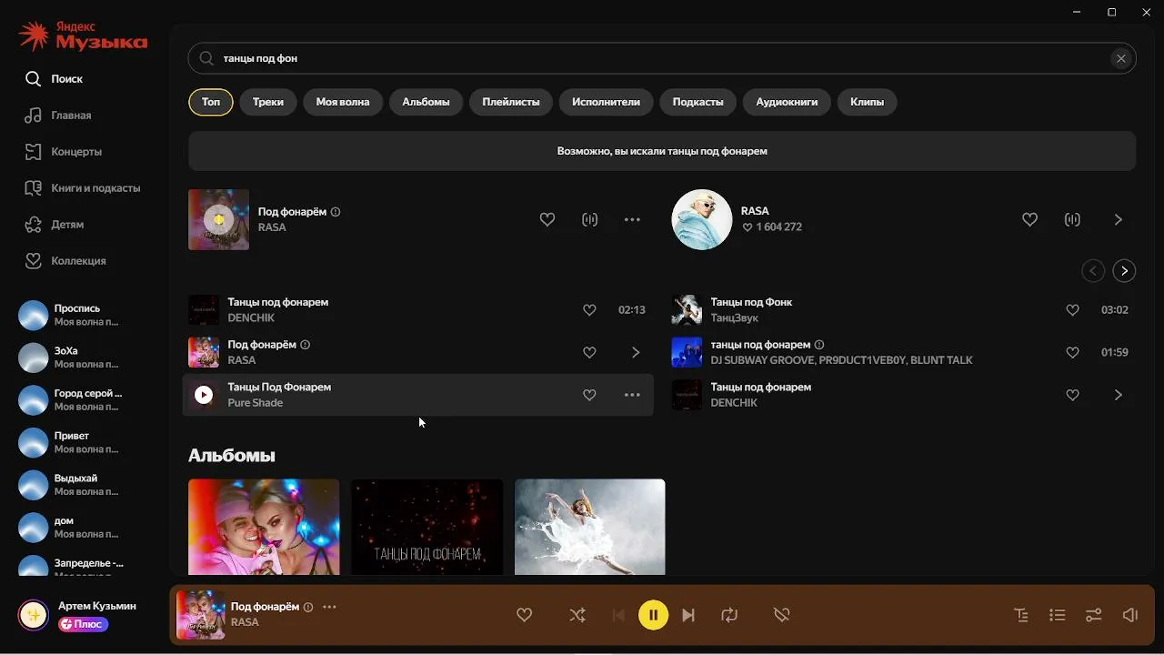Open the RASA couple album cover
The image size is (1164, 655).
(x=264, y=527)
